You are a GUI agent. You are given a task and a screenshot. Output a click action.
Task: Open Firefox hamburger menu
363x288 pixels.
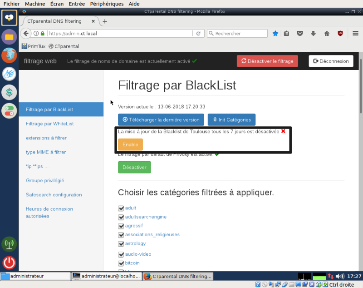coord(355,33)
